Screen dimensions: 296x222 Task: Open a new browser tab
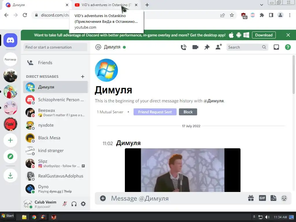tap(147, 5)
